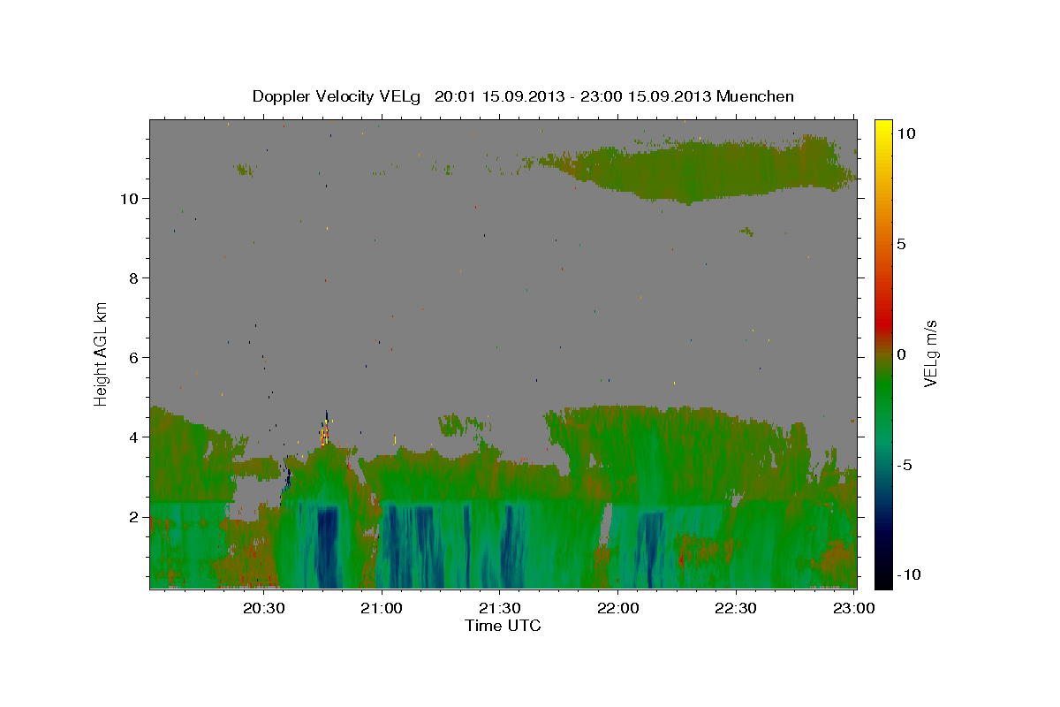This screenshot has width=1060, height=707.
Task: Click the 22:30 time axis tick label
Action: tap(736, 608)
